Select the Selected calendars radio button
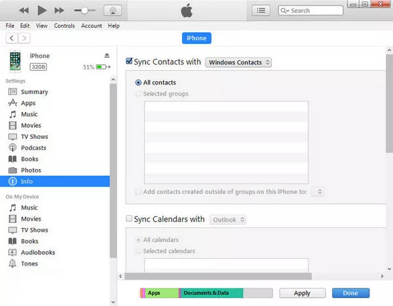This screenshot has width=393, height=306. (138, 251)
